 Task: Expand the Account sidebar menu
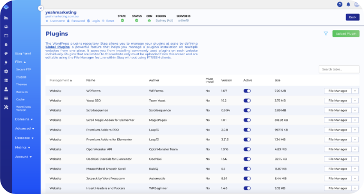(x=23, y=157)
